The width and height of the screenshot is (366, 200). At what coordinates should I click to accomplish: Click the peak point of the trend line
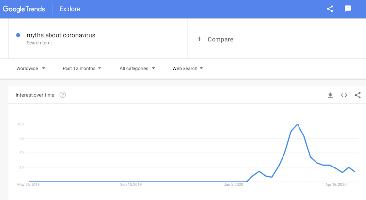pyautogui.click(x=298, y=124)
